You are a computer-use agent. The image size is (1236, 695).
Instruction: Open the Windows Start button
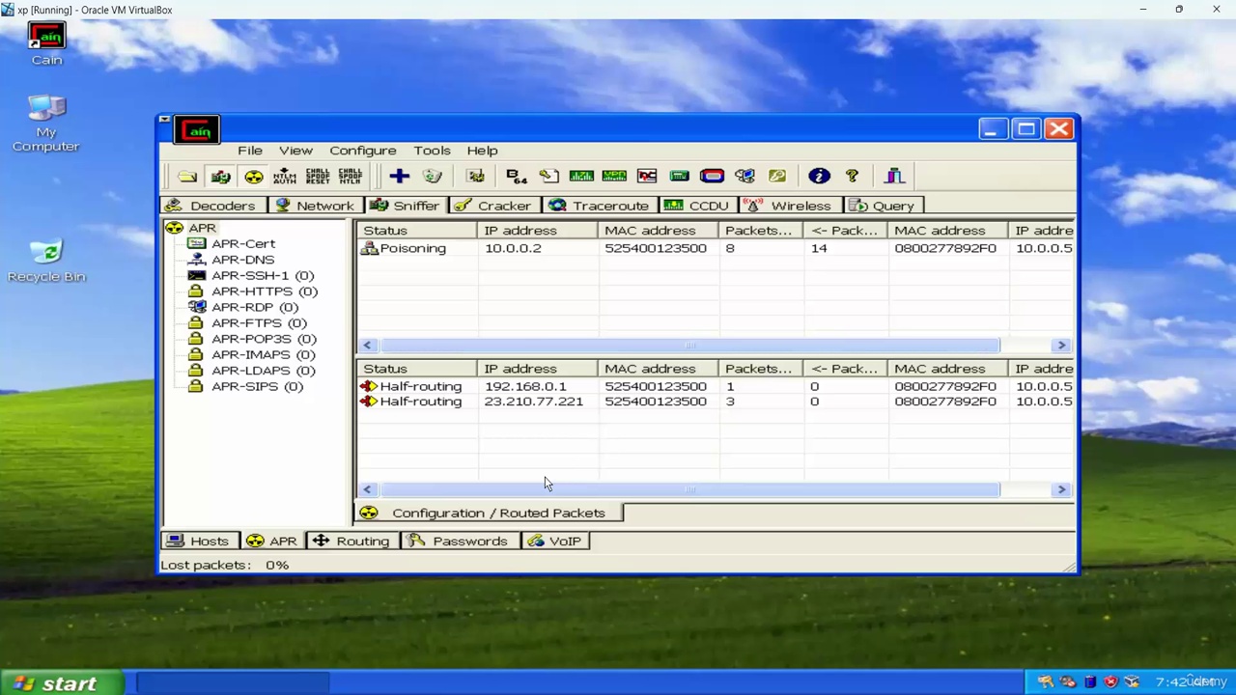point(62,683)
